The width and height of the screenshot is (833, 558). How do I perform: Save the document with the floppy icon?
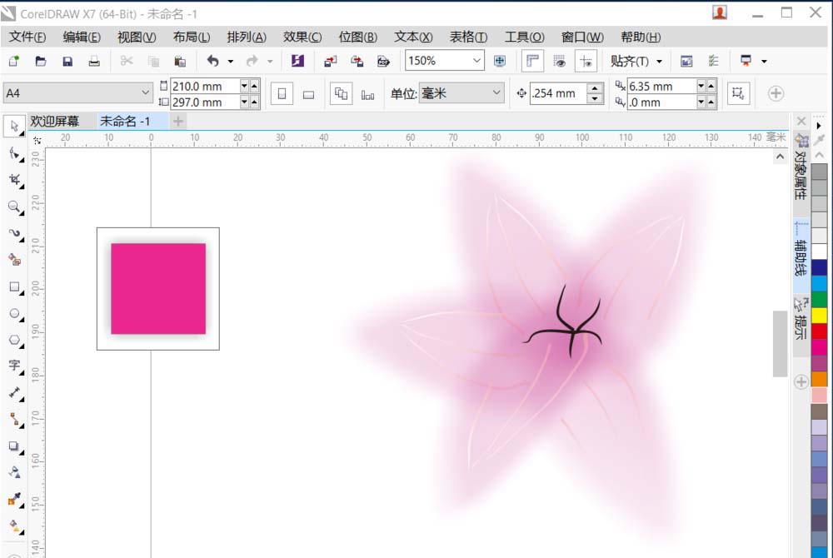tap(67, 61)
